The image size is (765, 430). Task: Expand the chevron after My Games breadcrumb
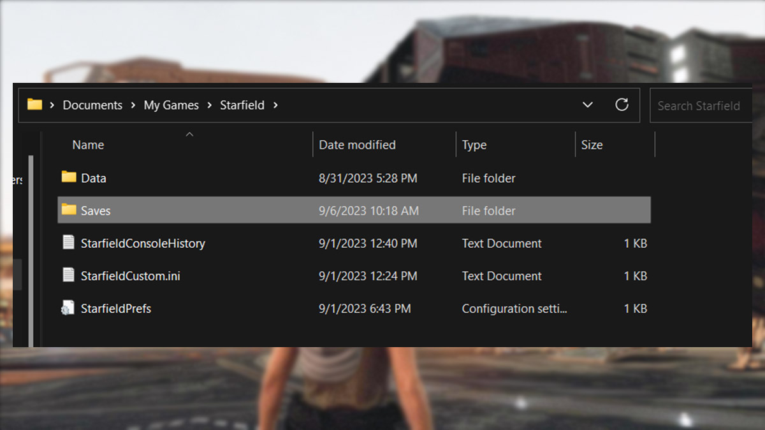tap(210, 105)
